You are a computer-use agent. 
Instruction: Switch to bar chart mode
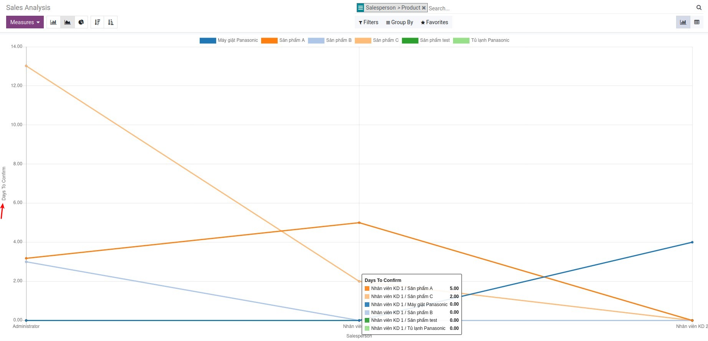pyautogui.click(x=53, y=22)
